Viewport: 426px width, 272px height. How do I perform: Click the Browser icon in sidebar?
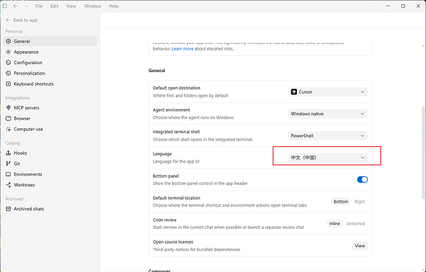(x=9, y=118)
